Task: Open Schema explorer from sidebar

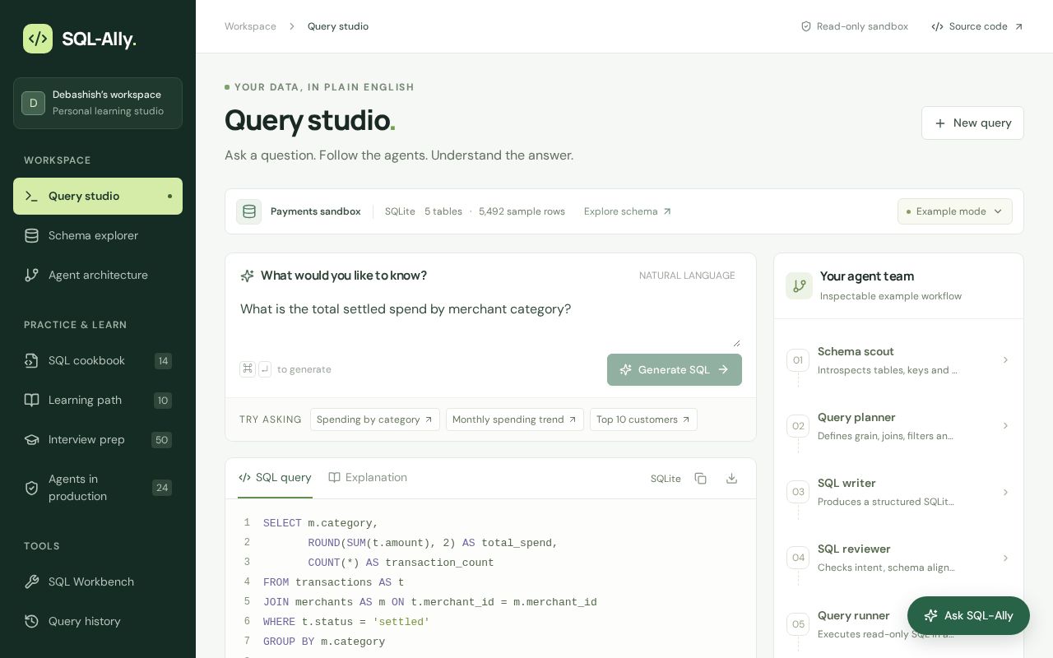Action: [x=98, y=235]
